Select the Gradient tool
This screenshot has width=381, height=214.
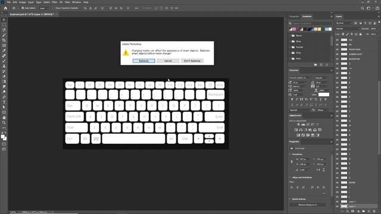click(x=4, y=81)
